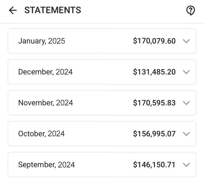Go back using the left arrow
Image resolution: width=204 pixels, height=183 pixels.
[13, 10]
